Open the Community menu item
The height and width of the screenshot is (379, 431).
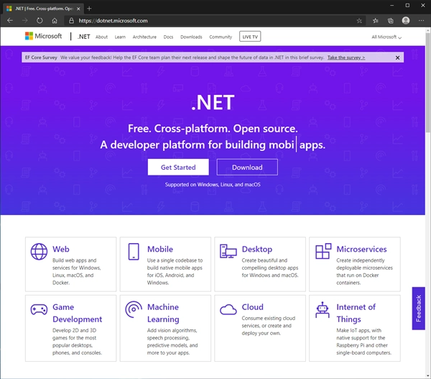(x=221, y=37)
